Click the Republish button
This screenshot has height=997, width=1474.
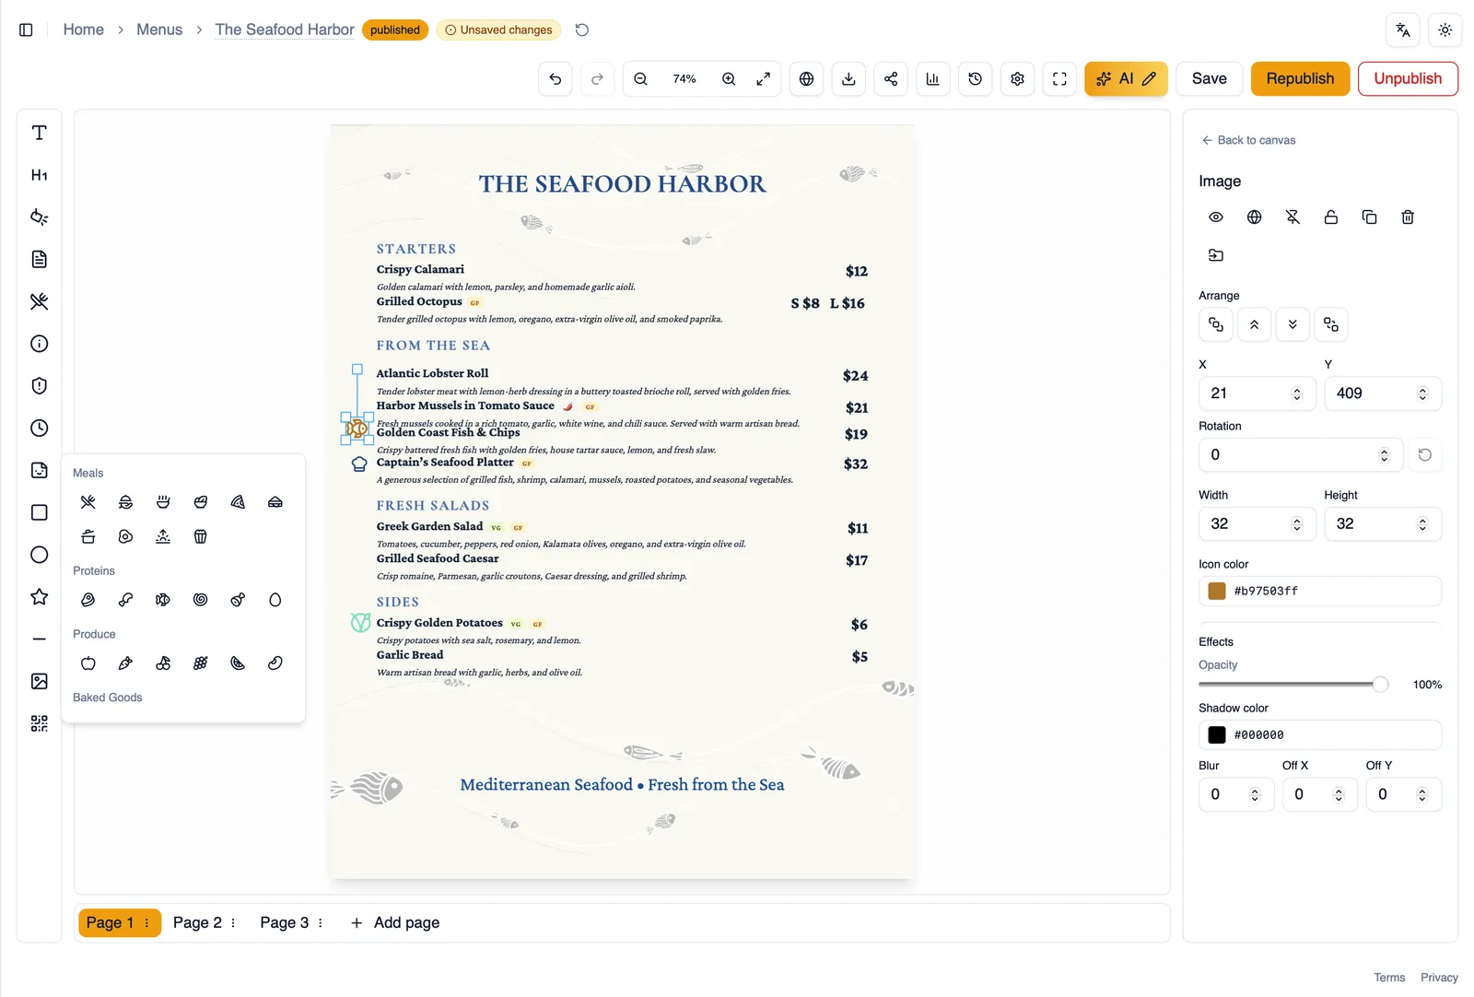(x=1300, y=79)
